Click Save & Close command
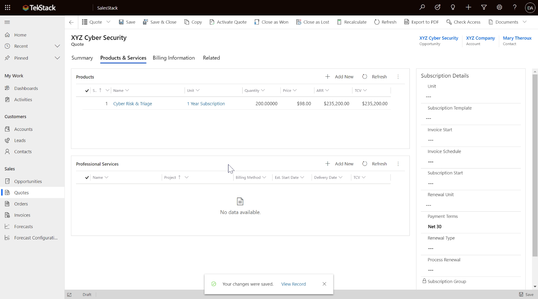This screenshot has width=538, height=299. tap(159, 22)
